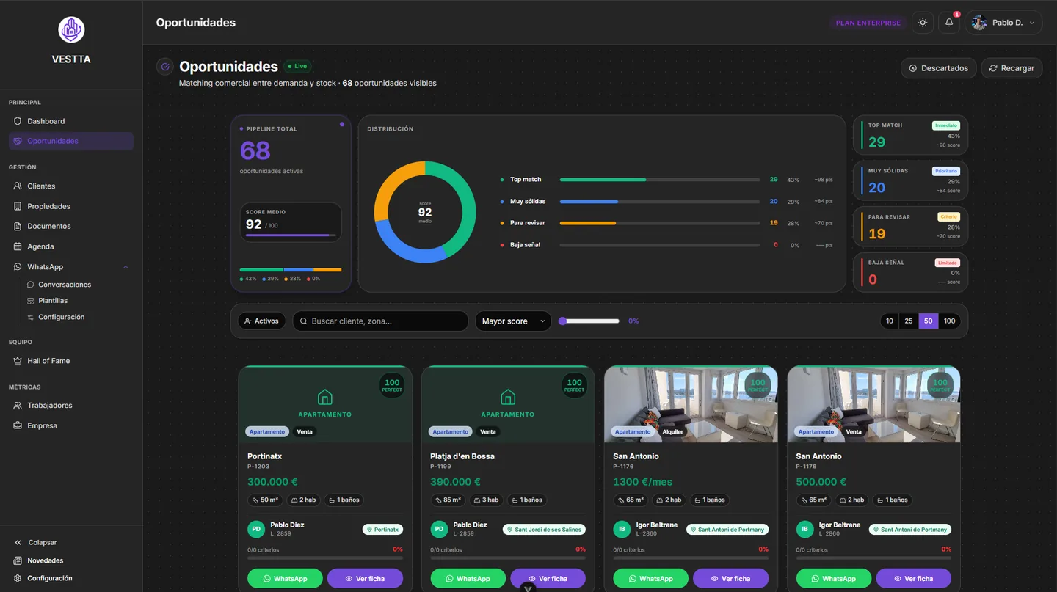This screenshot has width=1057, height=592.
Task: Click the reference code P-1203
Action: pyautogui.click(x=258, y=467)
